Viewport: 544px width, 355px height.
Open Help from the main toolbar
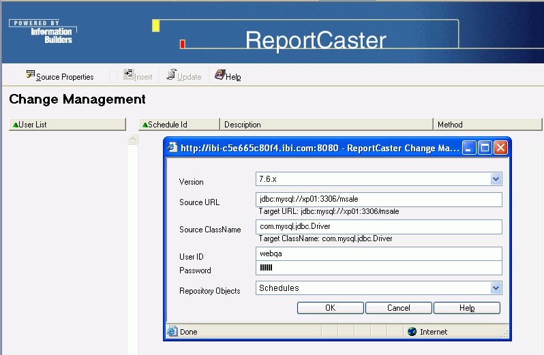(228, 76)
